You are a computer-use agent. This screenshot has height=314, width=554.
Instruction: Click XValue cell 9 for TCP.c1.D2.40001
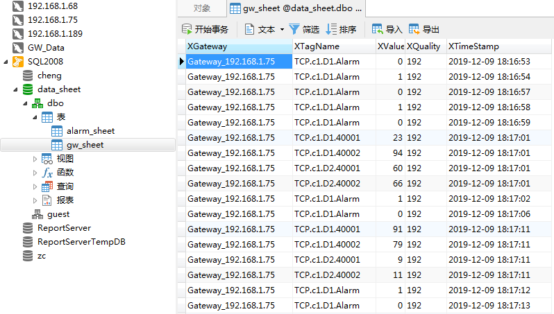390,260
